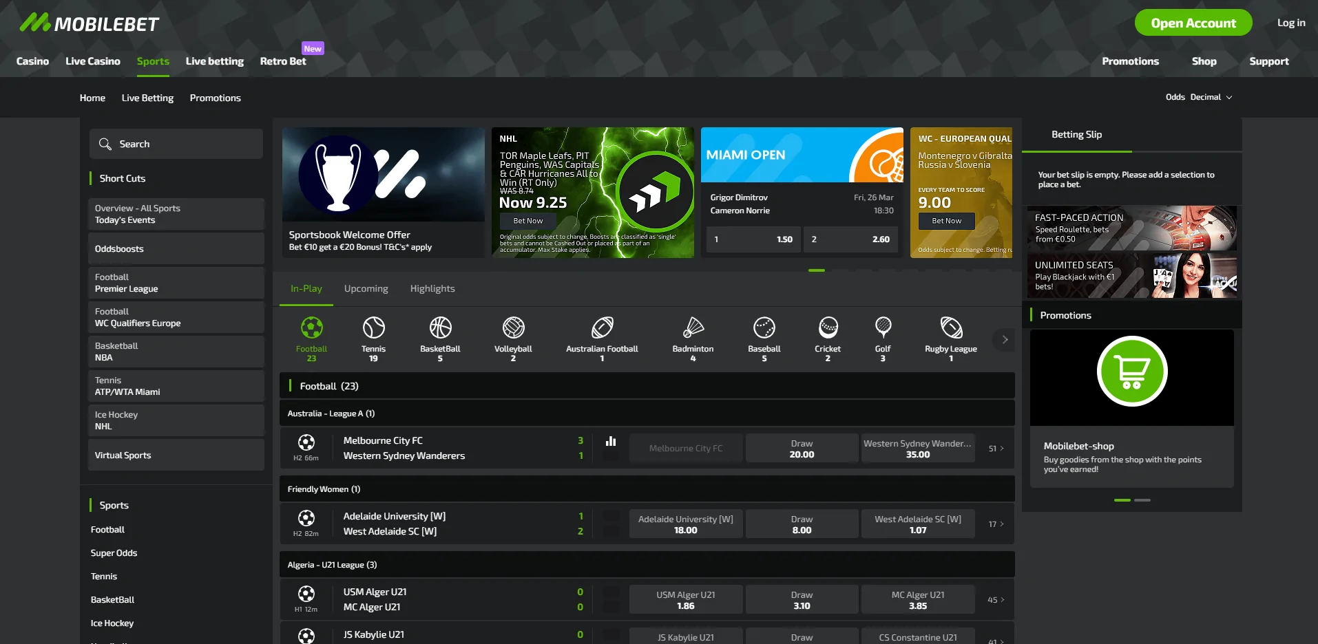This screenshot has width=1318, height=644.
Task: Open the Melbourne City FC match statistics icon
Action: [x=611, y=441]
